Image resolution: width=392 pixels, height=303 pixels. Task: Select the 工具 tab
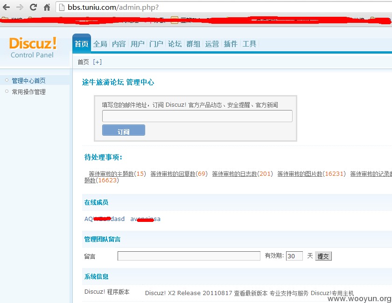pos(249,44)
